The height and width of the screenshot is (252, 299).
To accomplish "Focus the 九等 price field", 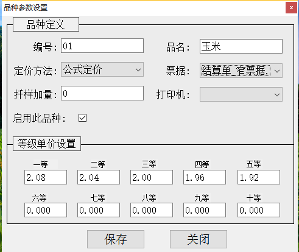I will [x=205, y=210].
